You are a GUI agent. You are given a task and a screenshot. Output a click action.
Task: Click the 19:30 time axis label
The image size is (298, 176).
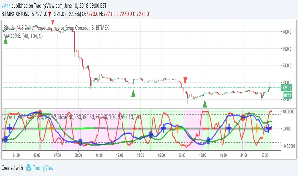click(223, 155)
